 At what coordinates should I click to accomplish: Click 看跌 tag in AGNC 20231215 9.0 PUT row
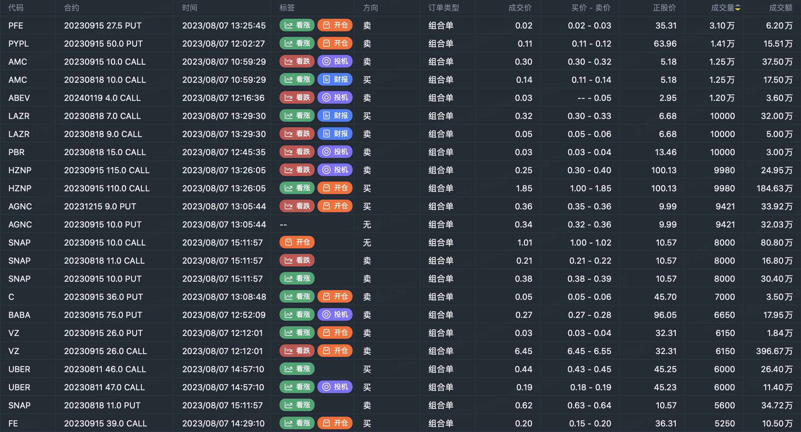[297, 206]
